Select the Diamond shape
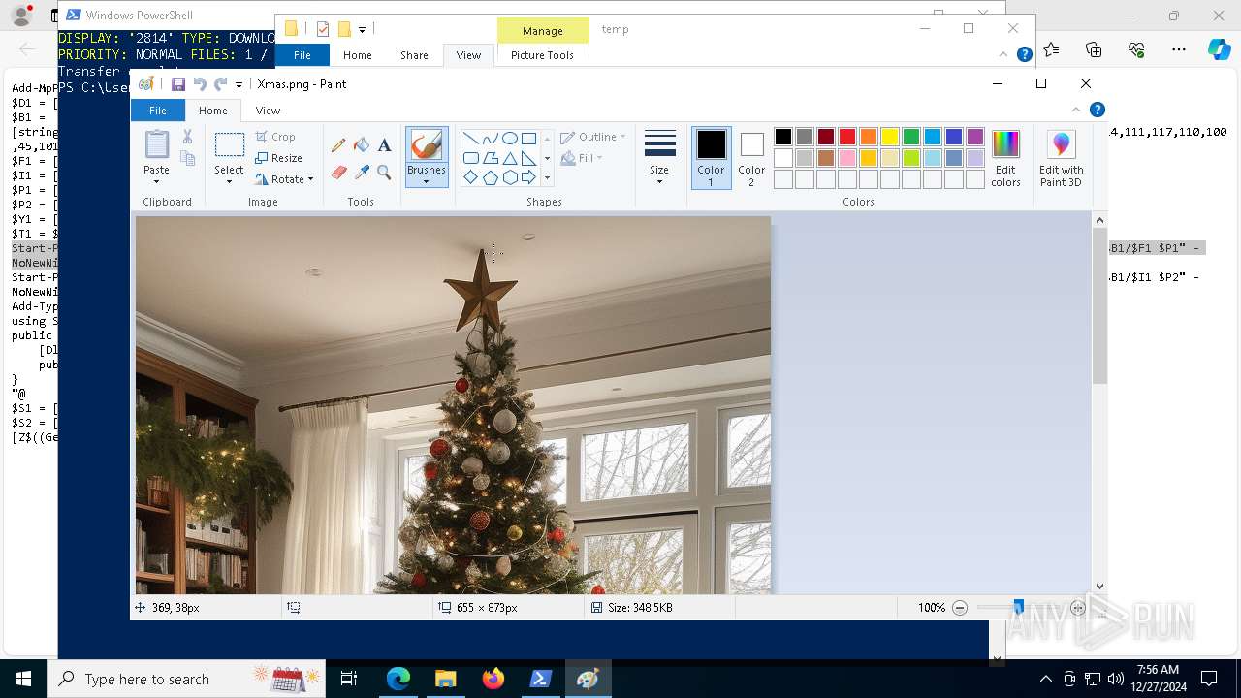 470,177
